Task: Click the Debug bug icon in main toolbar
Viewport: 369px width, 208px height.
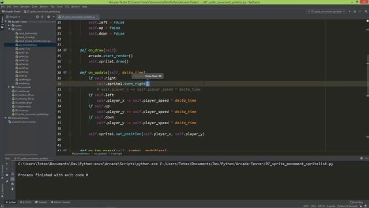Action: coord(355,12)
